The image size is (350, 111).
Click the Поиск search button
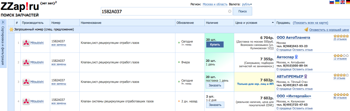click(243, 11)
